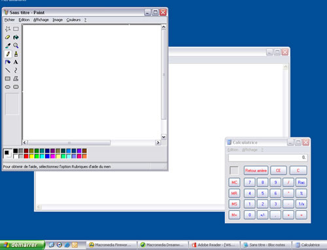This screenshot has height=250, width=327.
Task: Pick the red color swatch in palette
Action: [x=26, y=156]
